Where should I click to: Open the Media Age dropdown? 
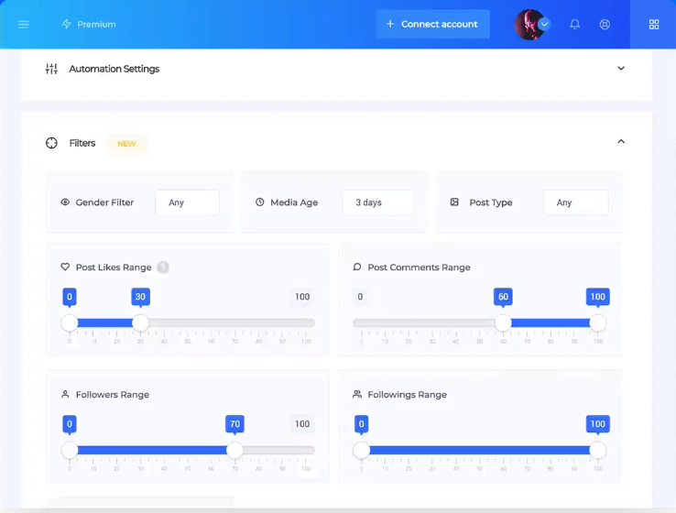click(378, 202)
